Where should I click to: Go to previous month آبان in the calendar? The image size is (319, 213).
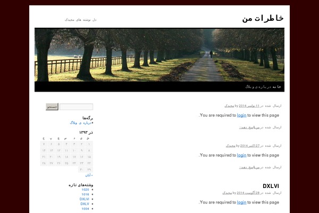point(88,175)
